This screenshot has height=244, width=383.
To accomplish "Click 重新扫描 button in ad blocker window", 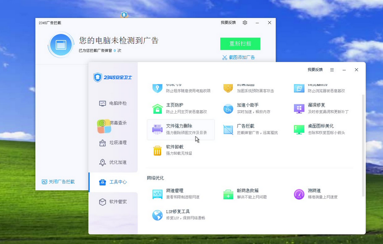I will [x=240, y=43].
